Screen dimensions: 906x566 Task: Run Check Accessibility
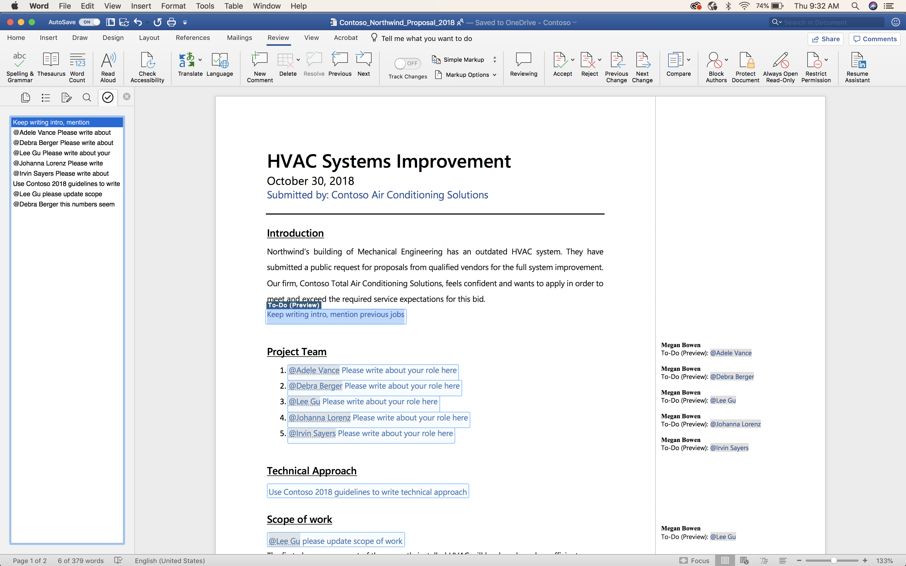coord(147,67)
